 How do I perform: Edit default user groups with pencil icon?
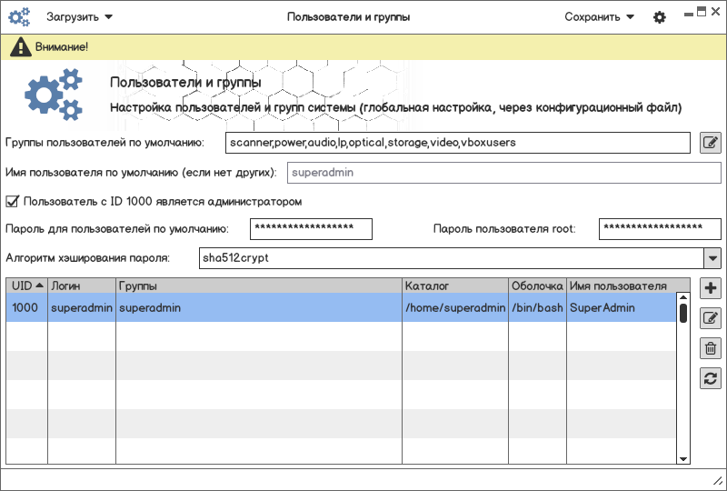[711, 143]
